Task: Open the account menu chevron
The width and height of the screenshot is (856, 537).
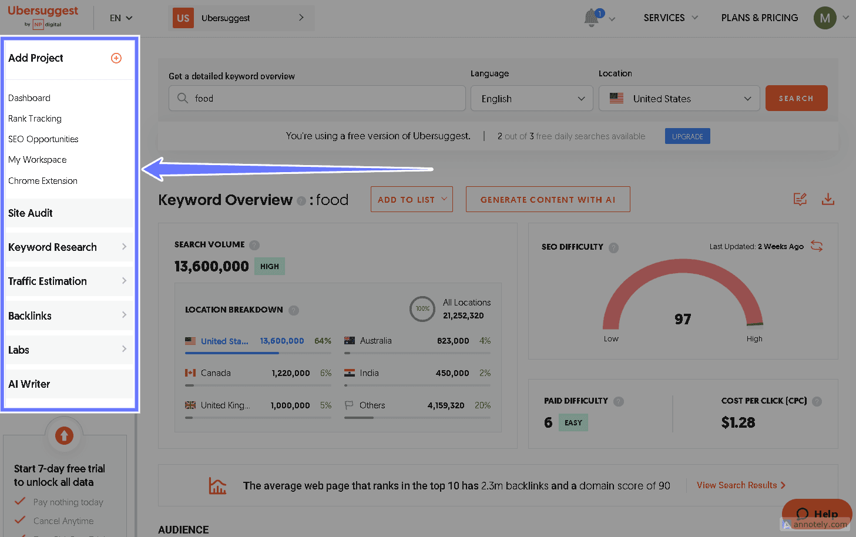Action: pos(846,18)
